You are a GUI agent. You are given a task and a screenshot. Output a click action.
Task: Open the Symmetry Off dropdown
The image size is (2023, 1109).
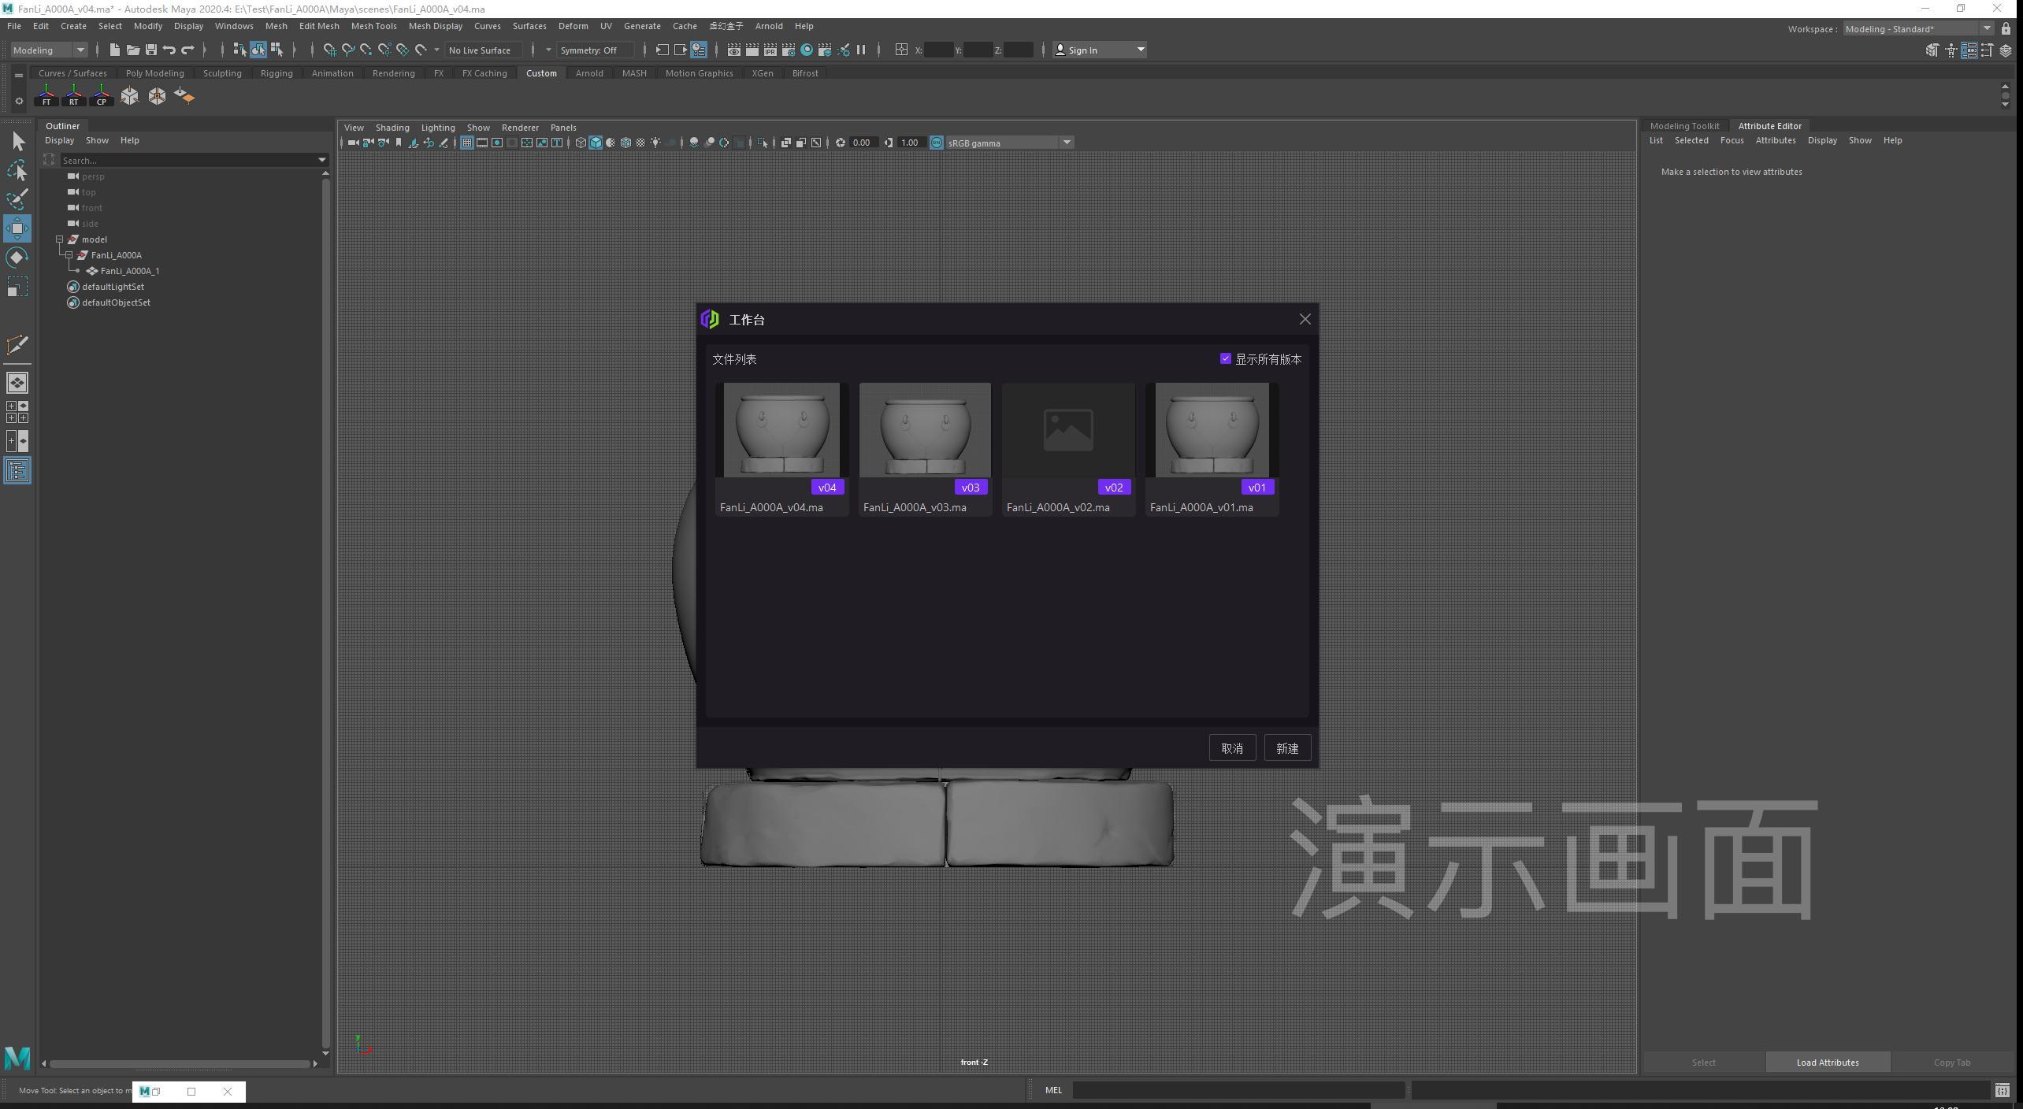(596, 50)
